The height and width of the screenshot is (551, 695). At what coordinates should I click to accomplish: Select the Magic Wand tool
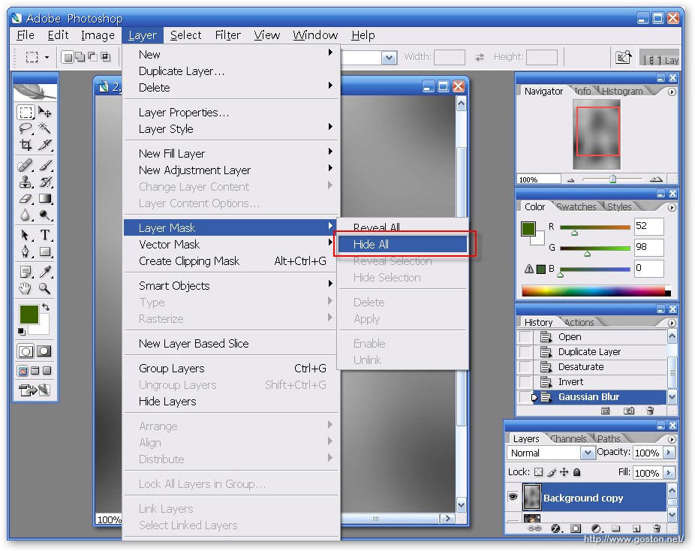pyautogui.click(x=44, y=128)
